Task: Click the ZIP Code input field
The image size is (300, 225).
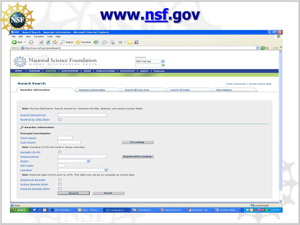Action: [x=62, y=166]
